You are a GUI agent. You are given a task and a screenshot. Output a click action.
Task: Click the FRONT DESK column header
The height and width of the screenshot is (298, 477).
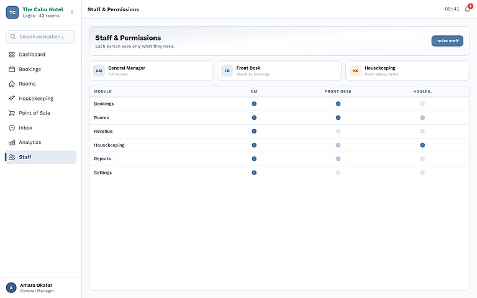click(338, 91)
